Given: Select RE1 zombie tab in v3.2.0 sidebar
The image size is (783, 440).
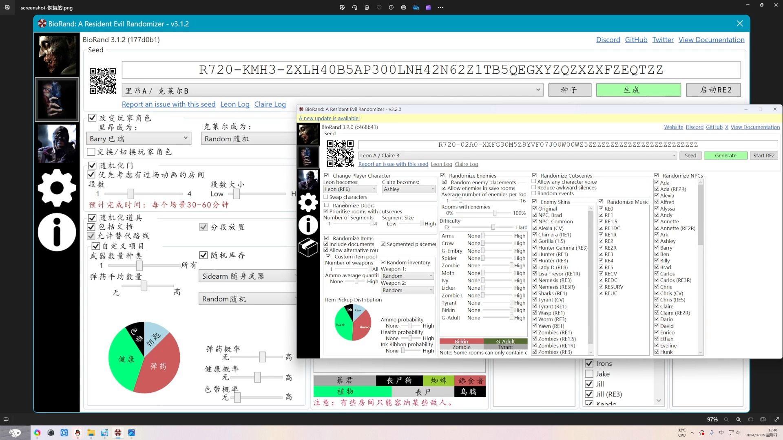Looking at the screenshot, I should [x=308, y=134].
